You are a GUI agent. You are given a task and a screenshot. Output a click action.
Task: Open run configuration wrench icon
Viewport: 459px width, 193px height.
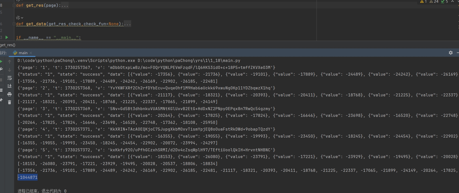(x=1, y=69)
